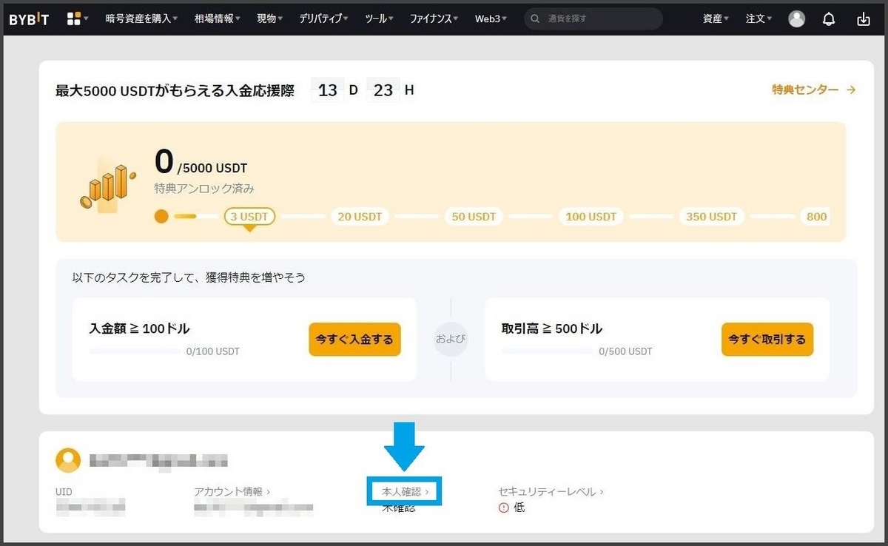Select the 20 USDT reward milestone

(360, 217)
